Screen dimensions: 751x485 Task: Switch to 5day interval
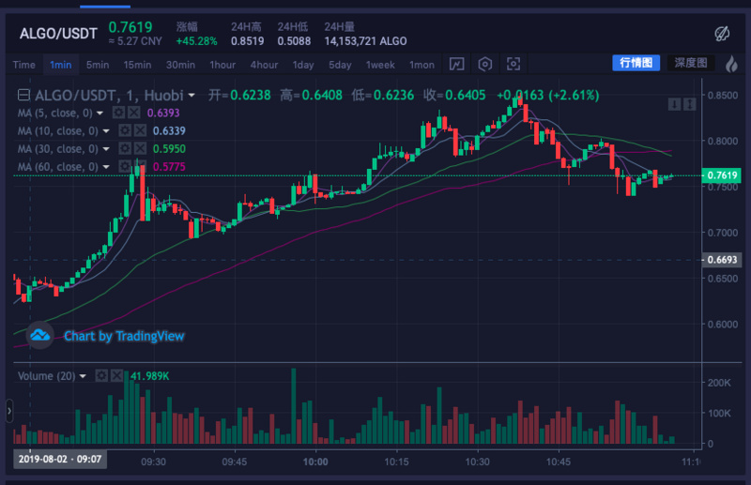pyautogui.click(x=340, y=65)
